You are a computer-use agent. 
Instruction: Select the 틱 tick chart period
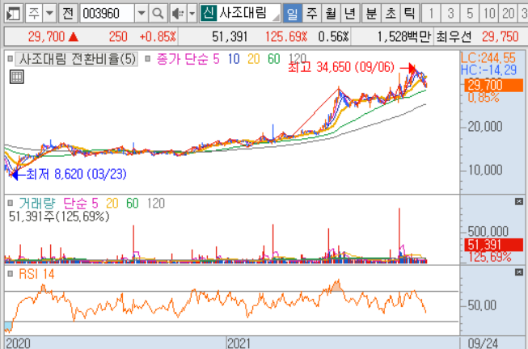point(409,14)
